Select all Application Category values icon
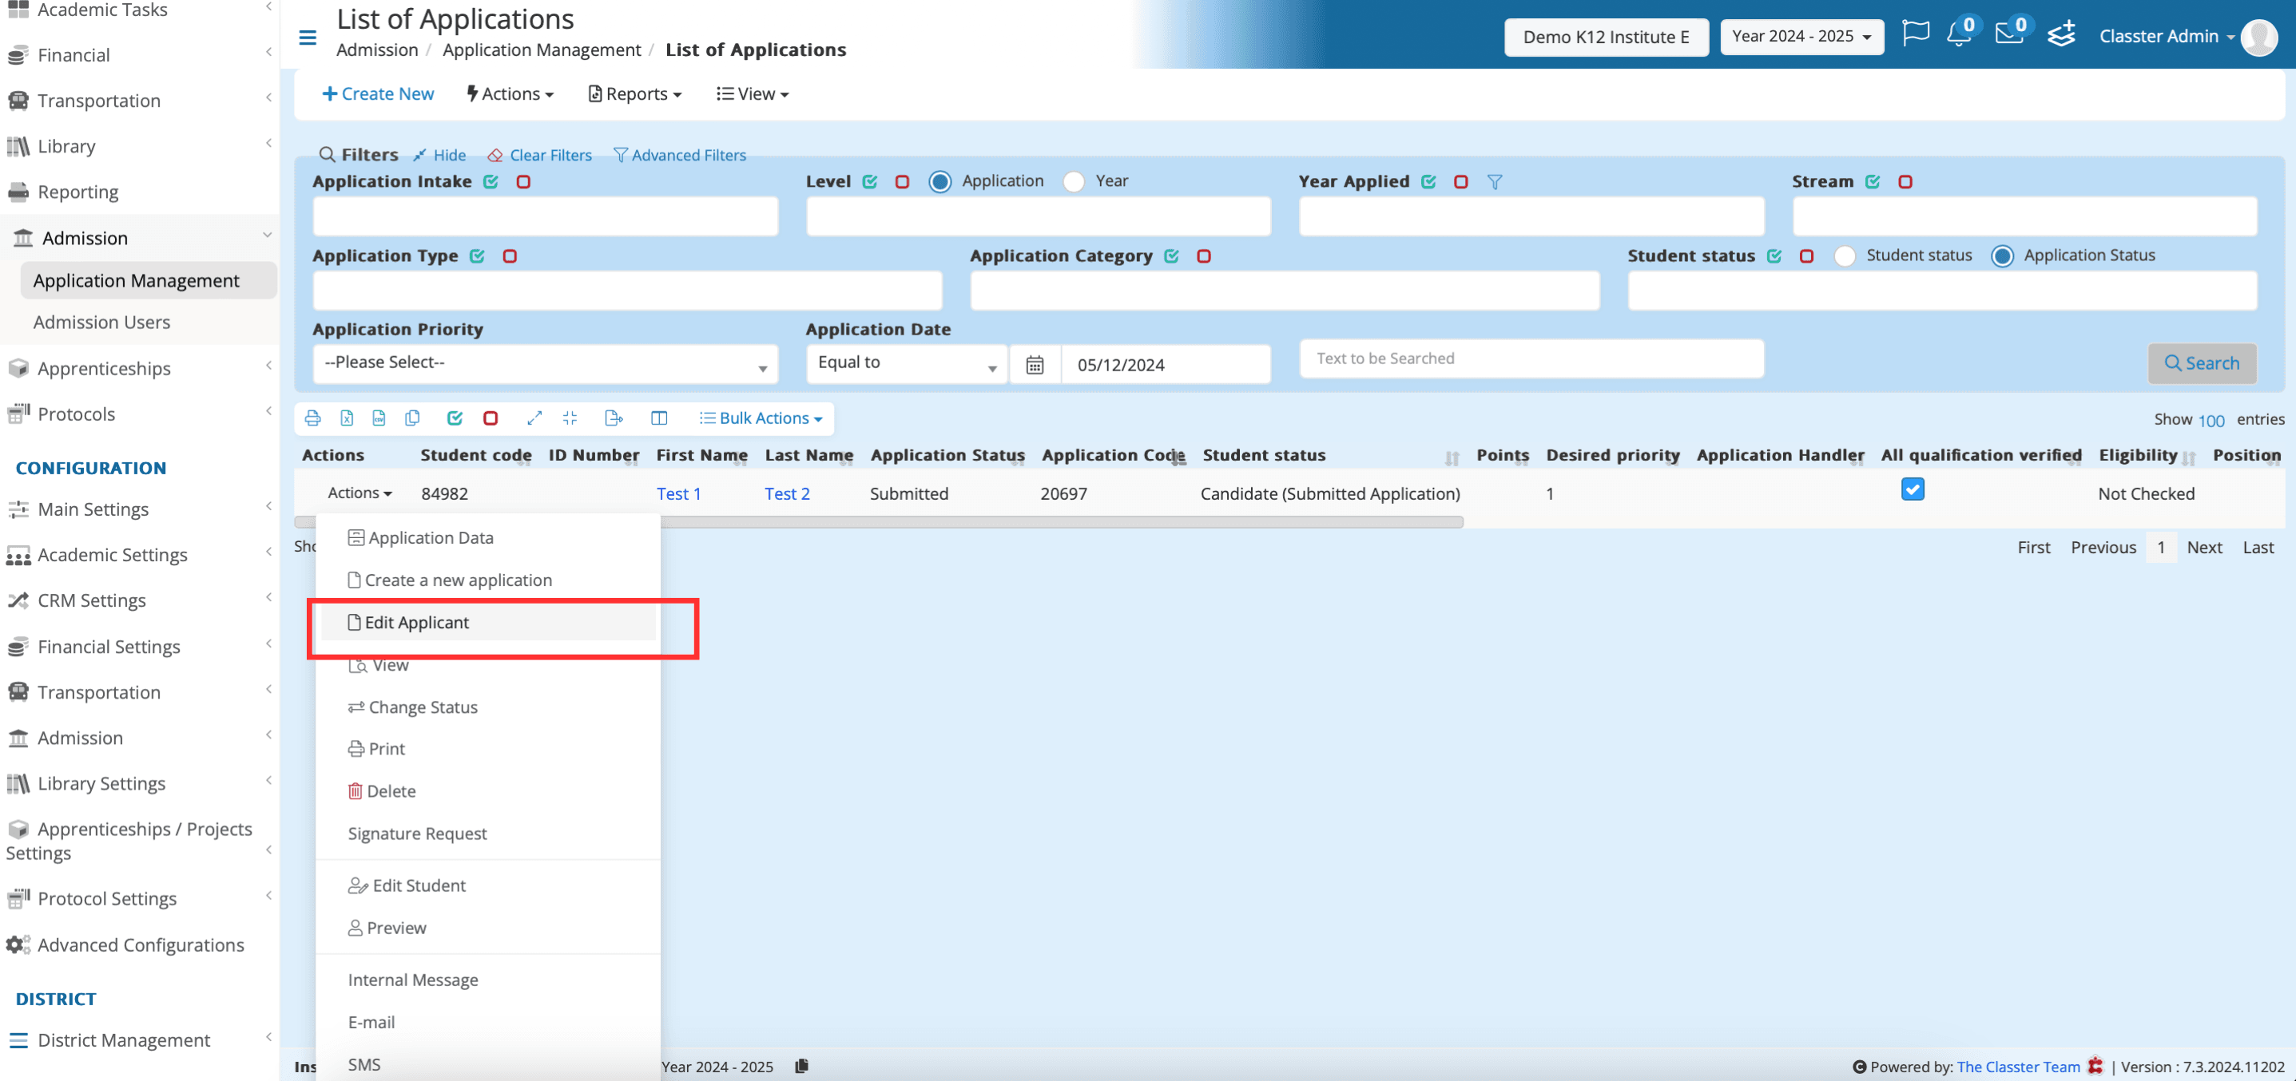This screenshot has width=2296, height=1081. point(1171,256)
